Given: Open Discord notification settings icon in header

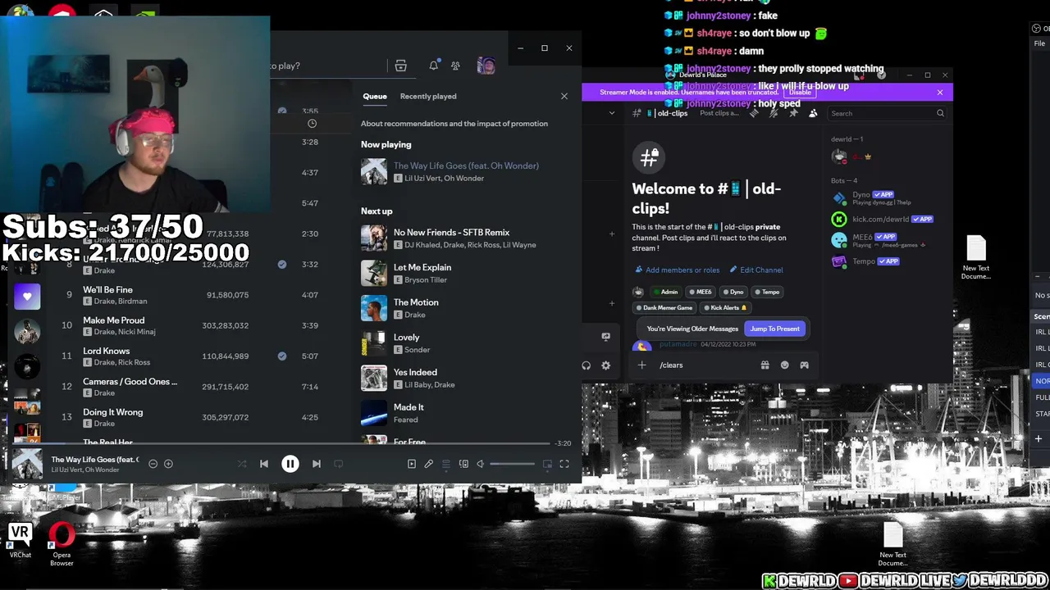Looking at the screenshot, I should coord(774,114).
